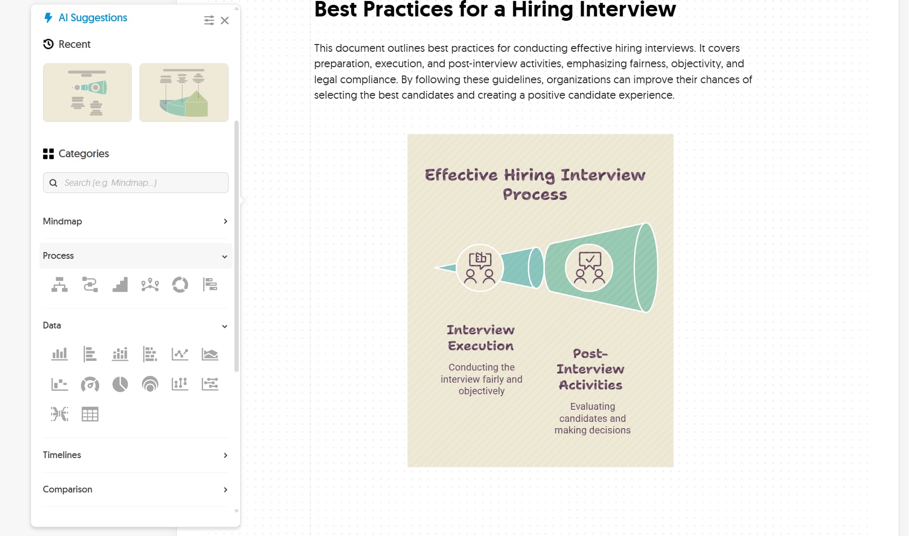Pick the stacked horizontal bar chart icon
The width and height of the screenshot is (909, 536).
[x=150, y=354]
